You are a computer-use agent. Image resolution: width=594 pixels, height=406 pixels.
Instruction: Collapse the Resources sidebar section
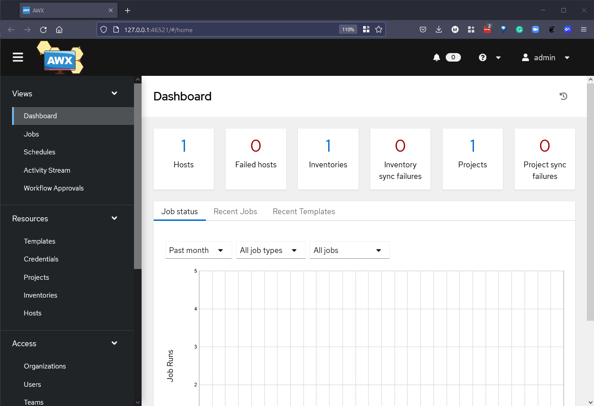[x=114, y=218]
